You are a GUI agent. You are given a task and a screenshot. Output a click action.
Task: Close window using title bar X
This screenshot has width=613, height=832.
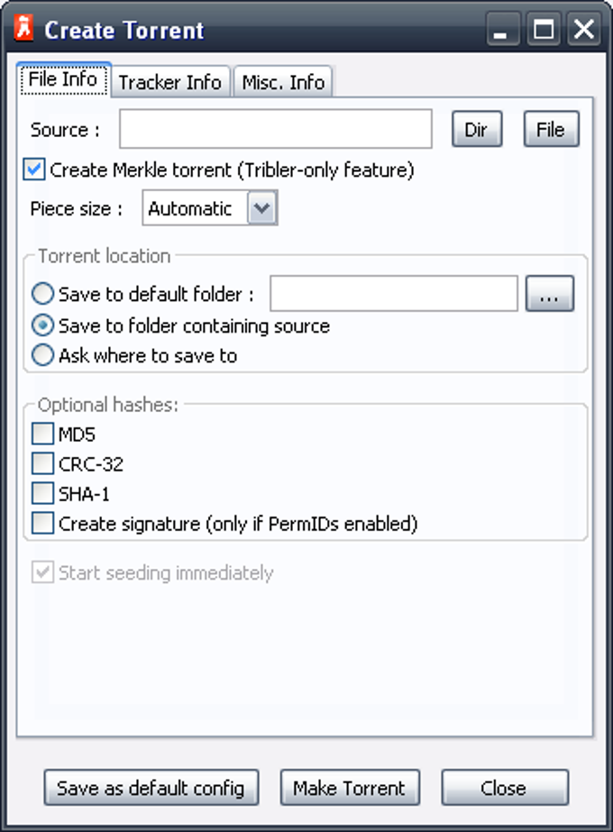584,31
